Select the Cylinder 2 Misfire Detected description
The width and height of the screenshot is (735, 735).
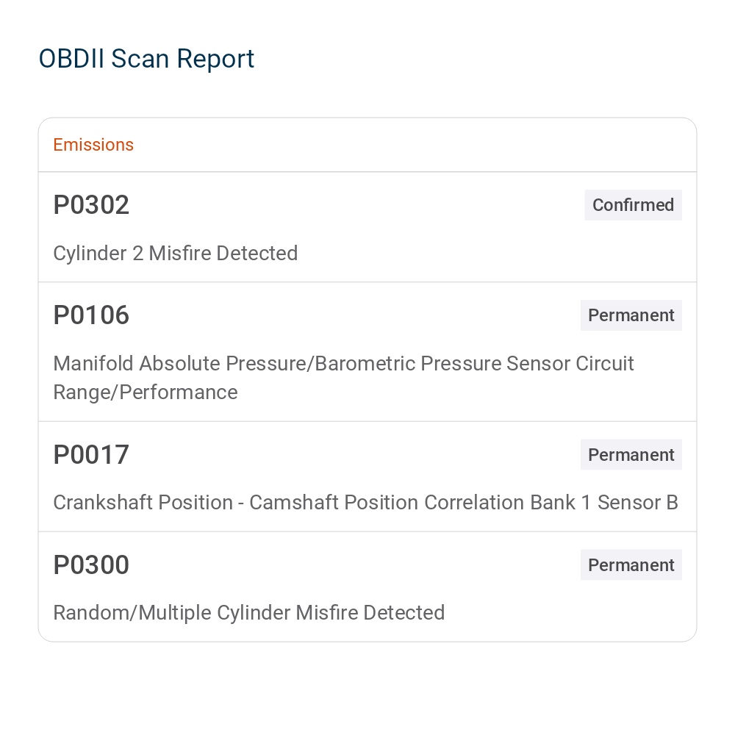(x=175, y=254)
